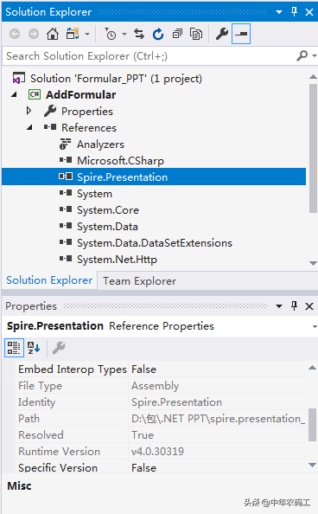The width and height of the screenshot is (318, 514).
Task: Select the Solution Explorer tab
Action: tap(49, 280)
